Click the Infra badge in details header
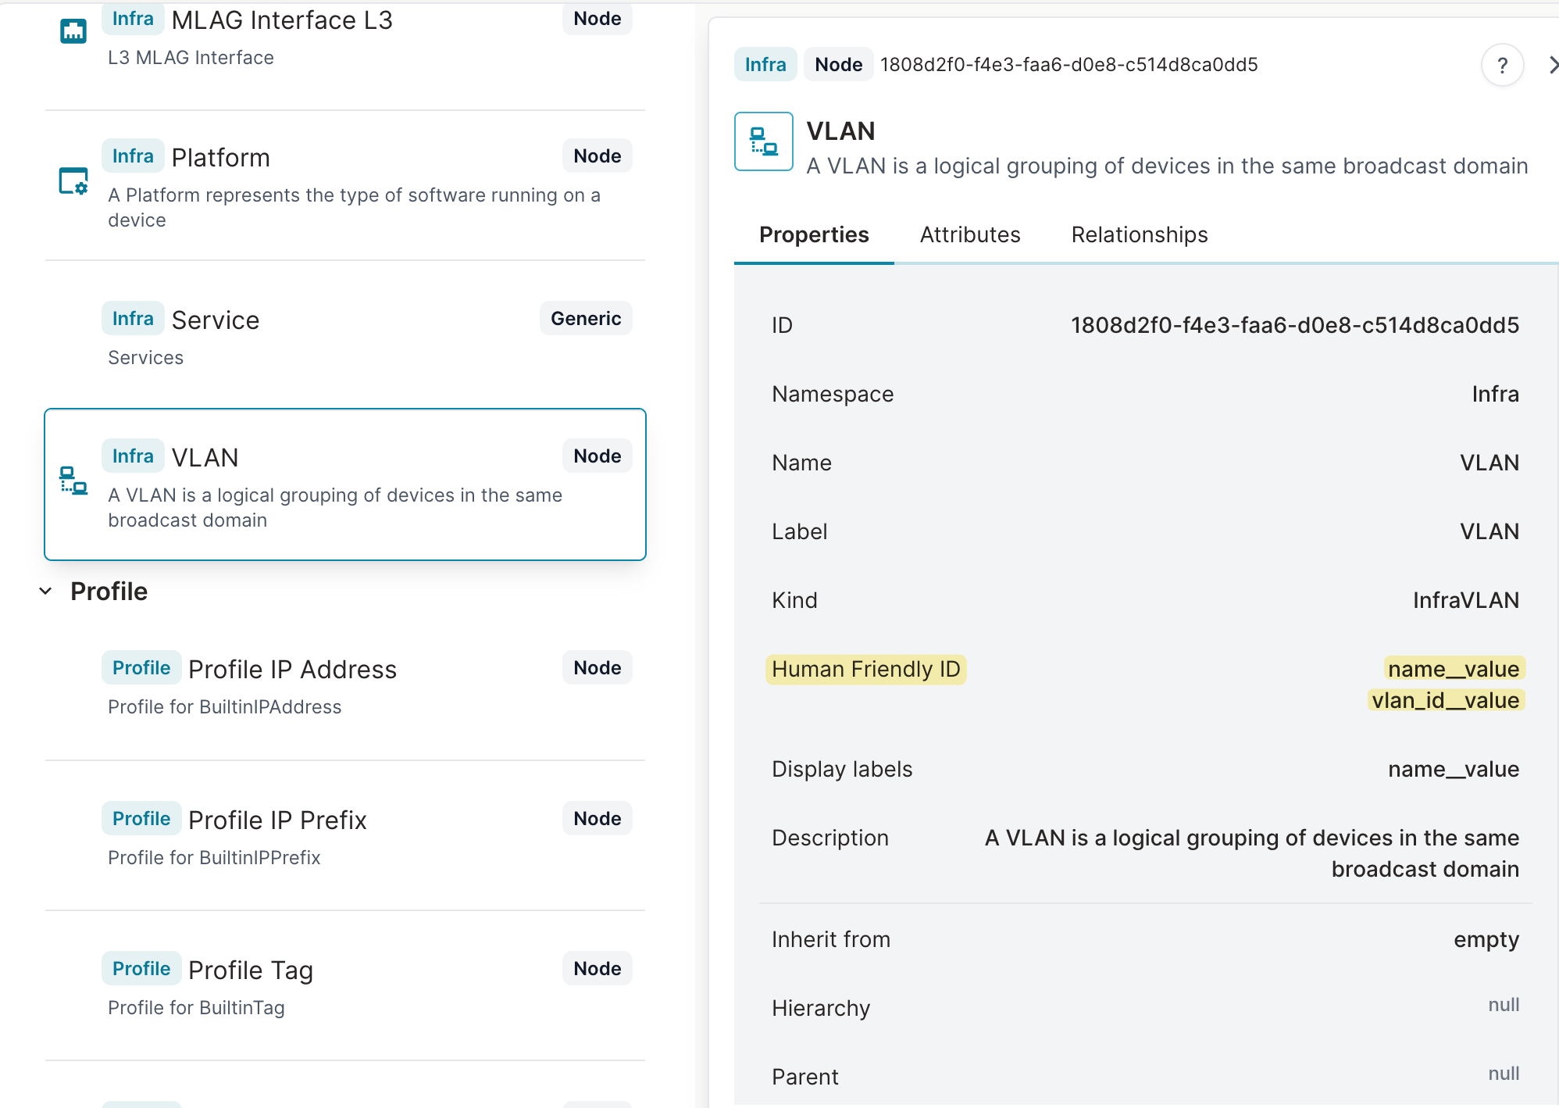 (x=765, y=64)
